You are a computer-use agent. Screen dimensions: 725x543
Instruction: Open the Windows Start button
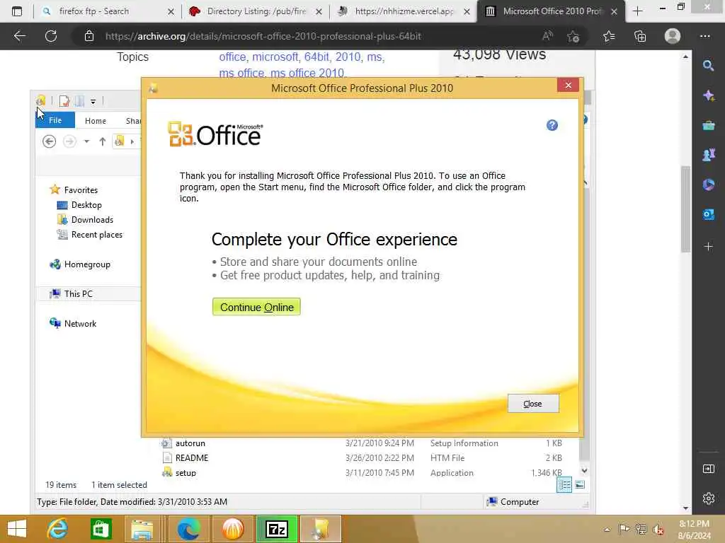pos(17,529)
